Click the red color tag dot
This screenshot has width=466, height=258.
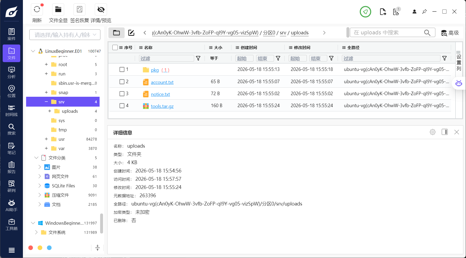[x=31, y=248]
